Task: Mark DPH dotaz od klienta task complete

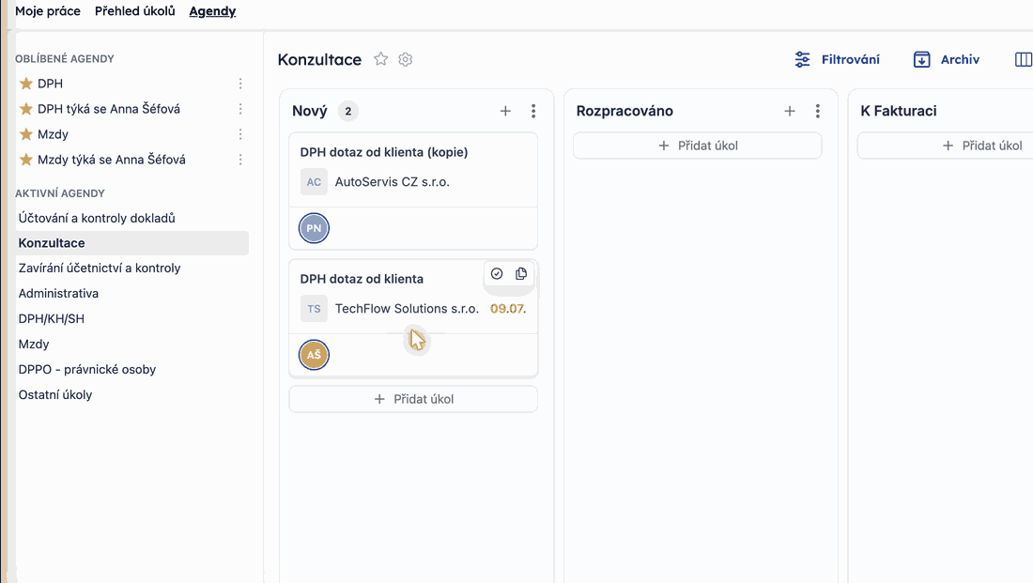Action: click(497, 273)
